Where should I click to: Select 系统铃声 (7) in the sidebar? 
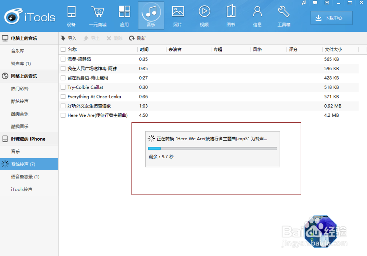29,164
